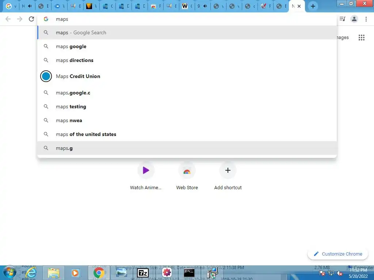Switch to the black W Wikipedia tab

tap(187, 6)
